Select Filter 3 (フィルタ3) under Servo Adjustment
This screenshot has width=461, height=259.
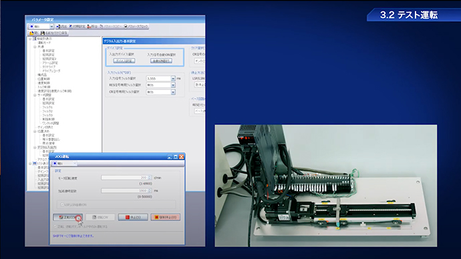[x=47, y=115]
